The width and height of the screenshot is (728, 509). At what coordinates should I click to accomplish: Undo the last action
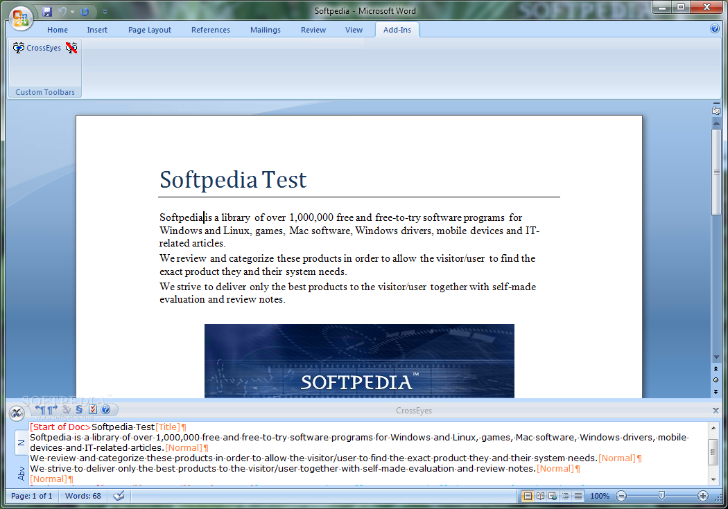[x=62, y=12]
